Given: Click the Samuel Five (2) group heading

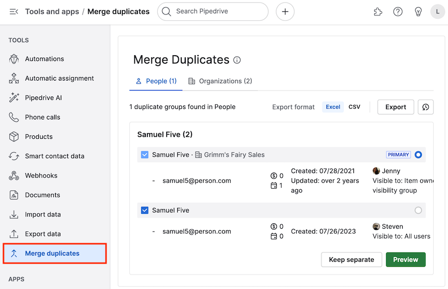Looking at the screenshot, I should tap(165, 134).
